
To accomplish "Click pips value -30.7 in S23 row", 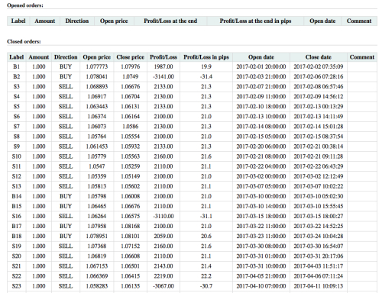I will (206, 286).
